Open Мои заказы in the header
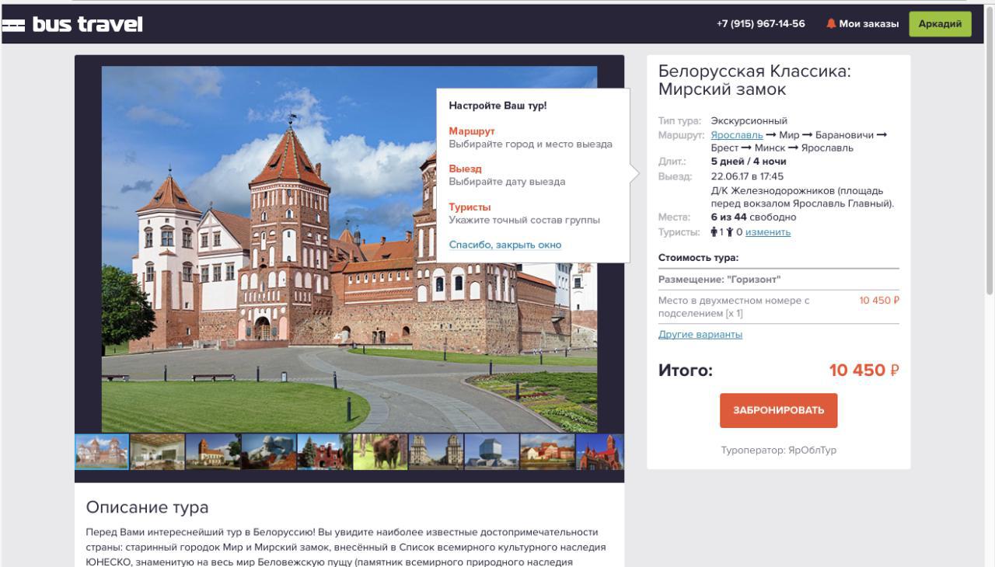995x567 pixels. click(868, 24)
